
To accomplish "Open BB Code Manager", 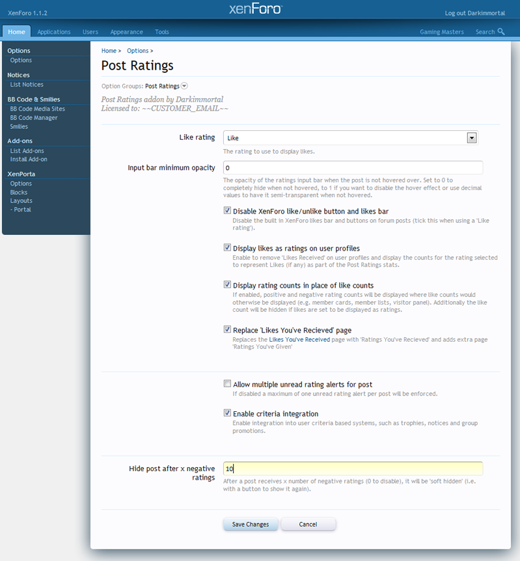I will pyautogui.click(x=34, y=118).
